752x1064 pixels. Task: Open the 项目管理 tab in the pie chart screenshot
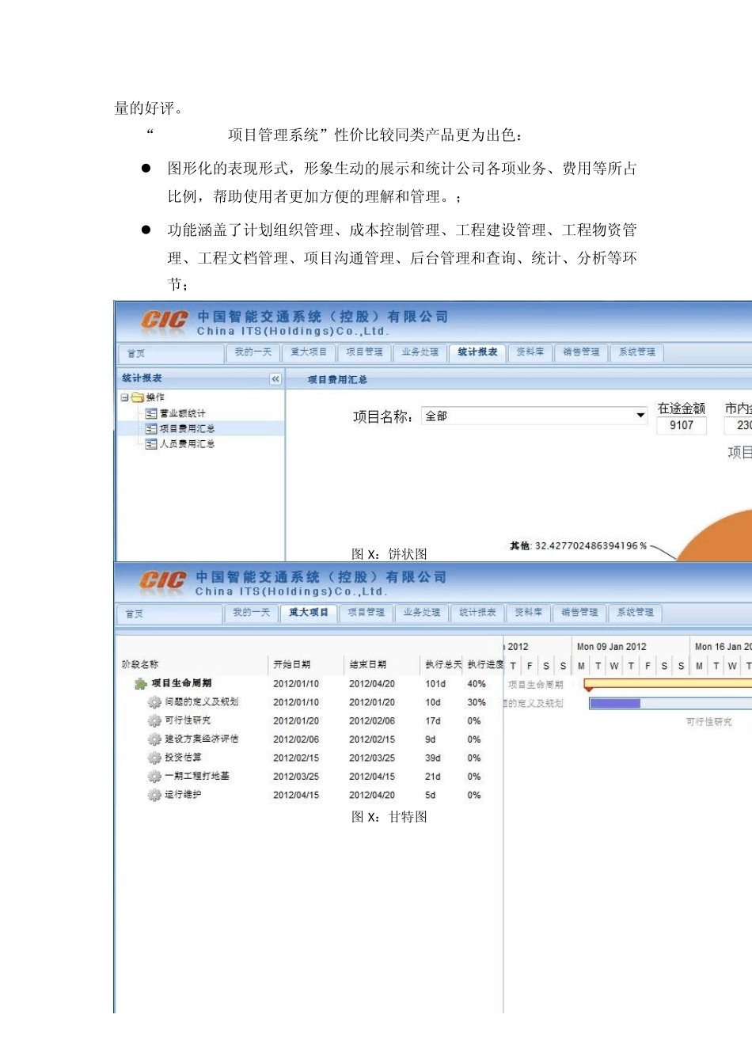365,352
